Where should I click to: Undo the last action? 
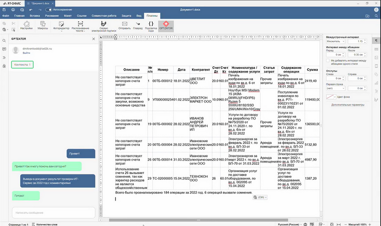pos(31,10)
